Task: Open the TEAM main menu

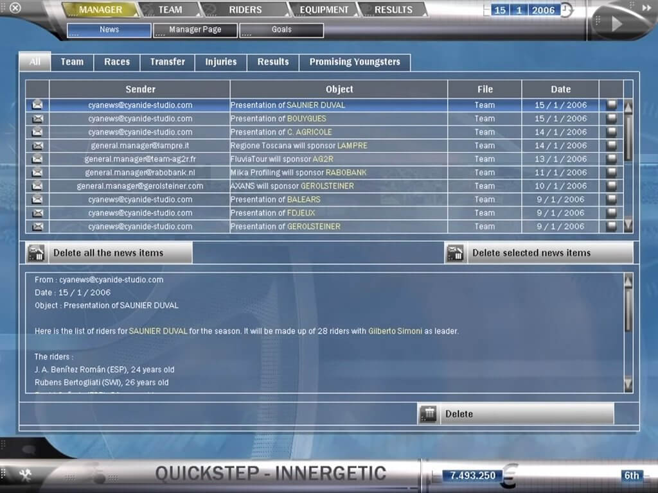Action: tap(170, 10)
